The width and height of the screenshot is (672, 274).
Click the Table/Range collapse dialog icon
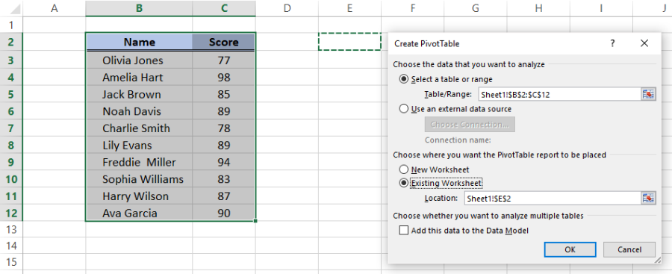coord(648,94)
